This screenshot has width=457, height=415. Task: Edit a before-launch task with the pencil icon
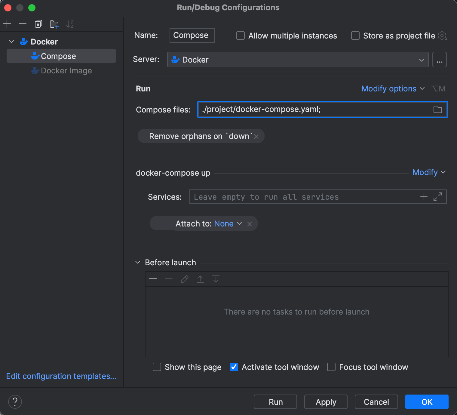[184, 279]
